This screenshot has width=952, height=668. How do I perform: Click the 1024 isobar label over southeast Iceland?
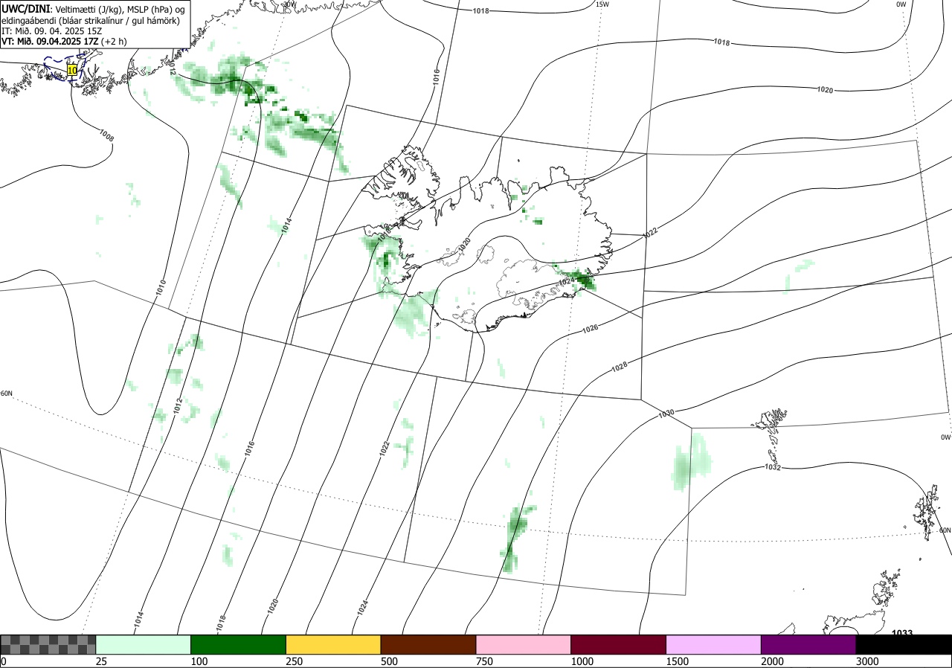tap(565, 281)
